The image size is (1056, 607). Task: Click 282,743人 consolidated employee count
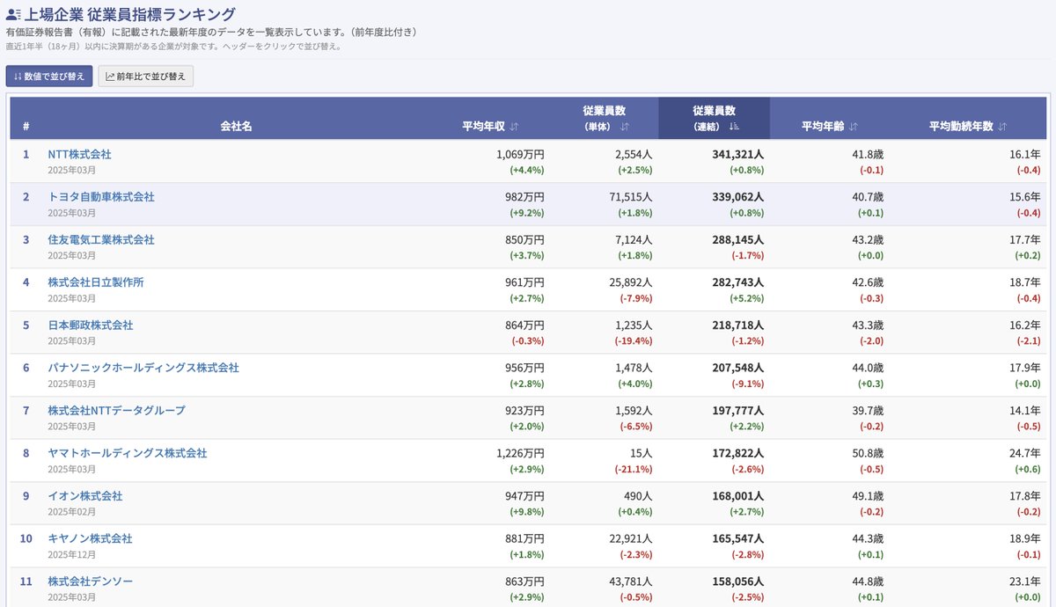click(x=737, y=282)
